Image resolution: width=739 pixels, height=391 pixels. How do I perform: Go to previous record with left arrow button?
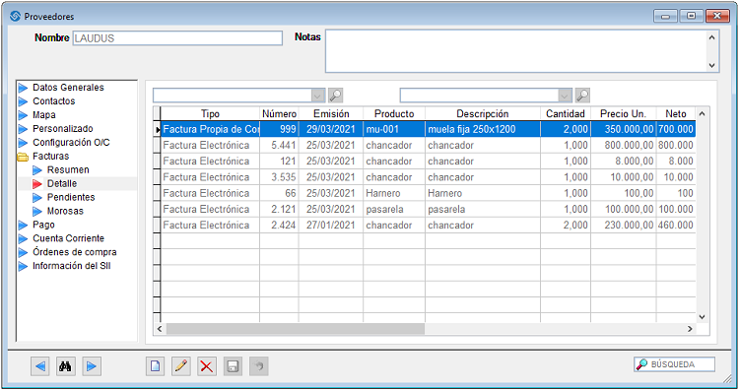point(40,366)
